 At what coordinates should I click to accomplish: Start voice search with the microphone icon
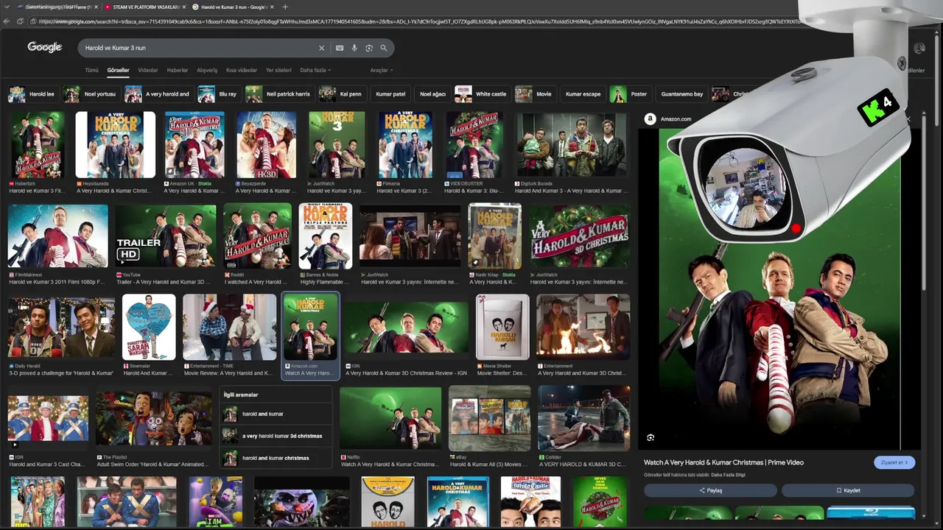click(354, 48)
